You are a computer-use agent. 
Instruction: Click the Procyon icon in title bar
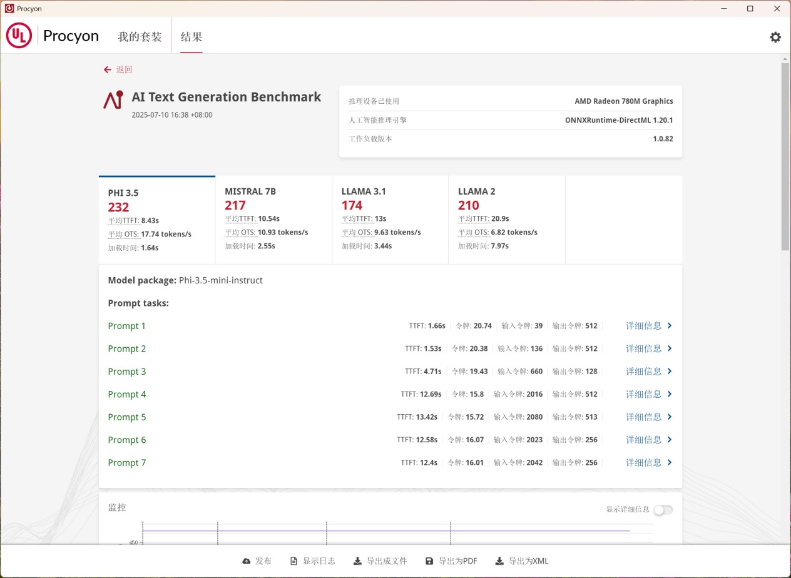[x=8, y=8]
